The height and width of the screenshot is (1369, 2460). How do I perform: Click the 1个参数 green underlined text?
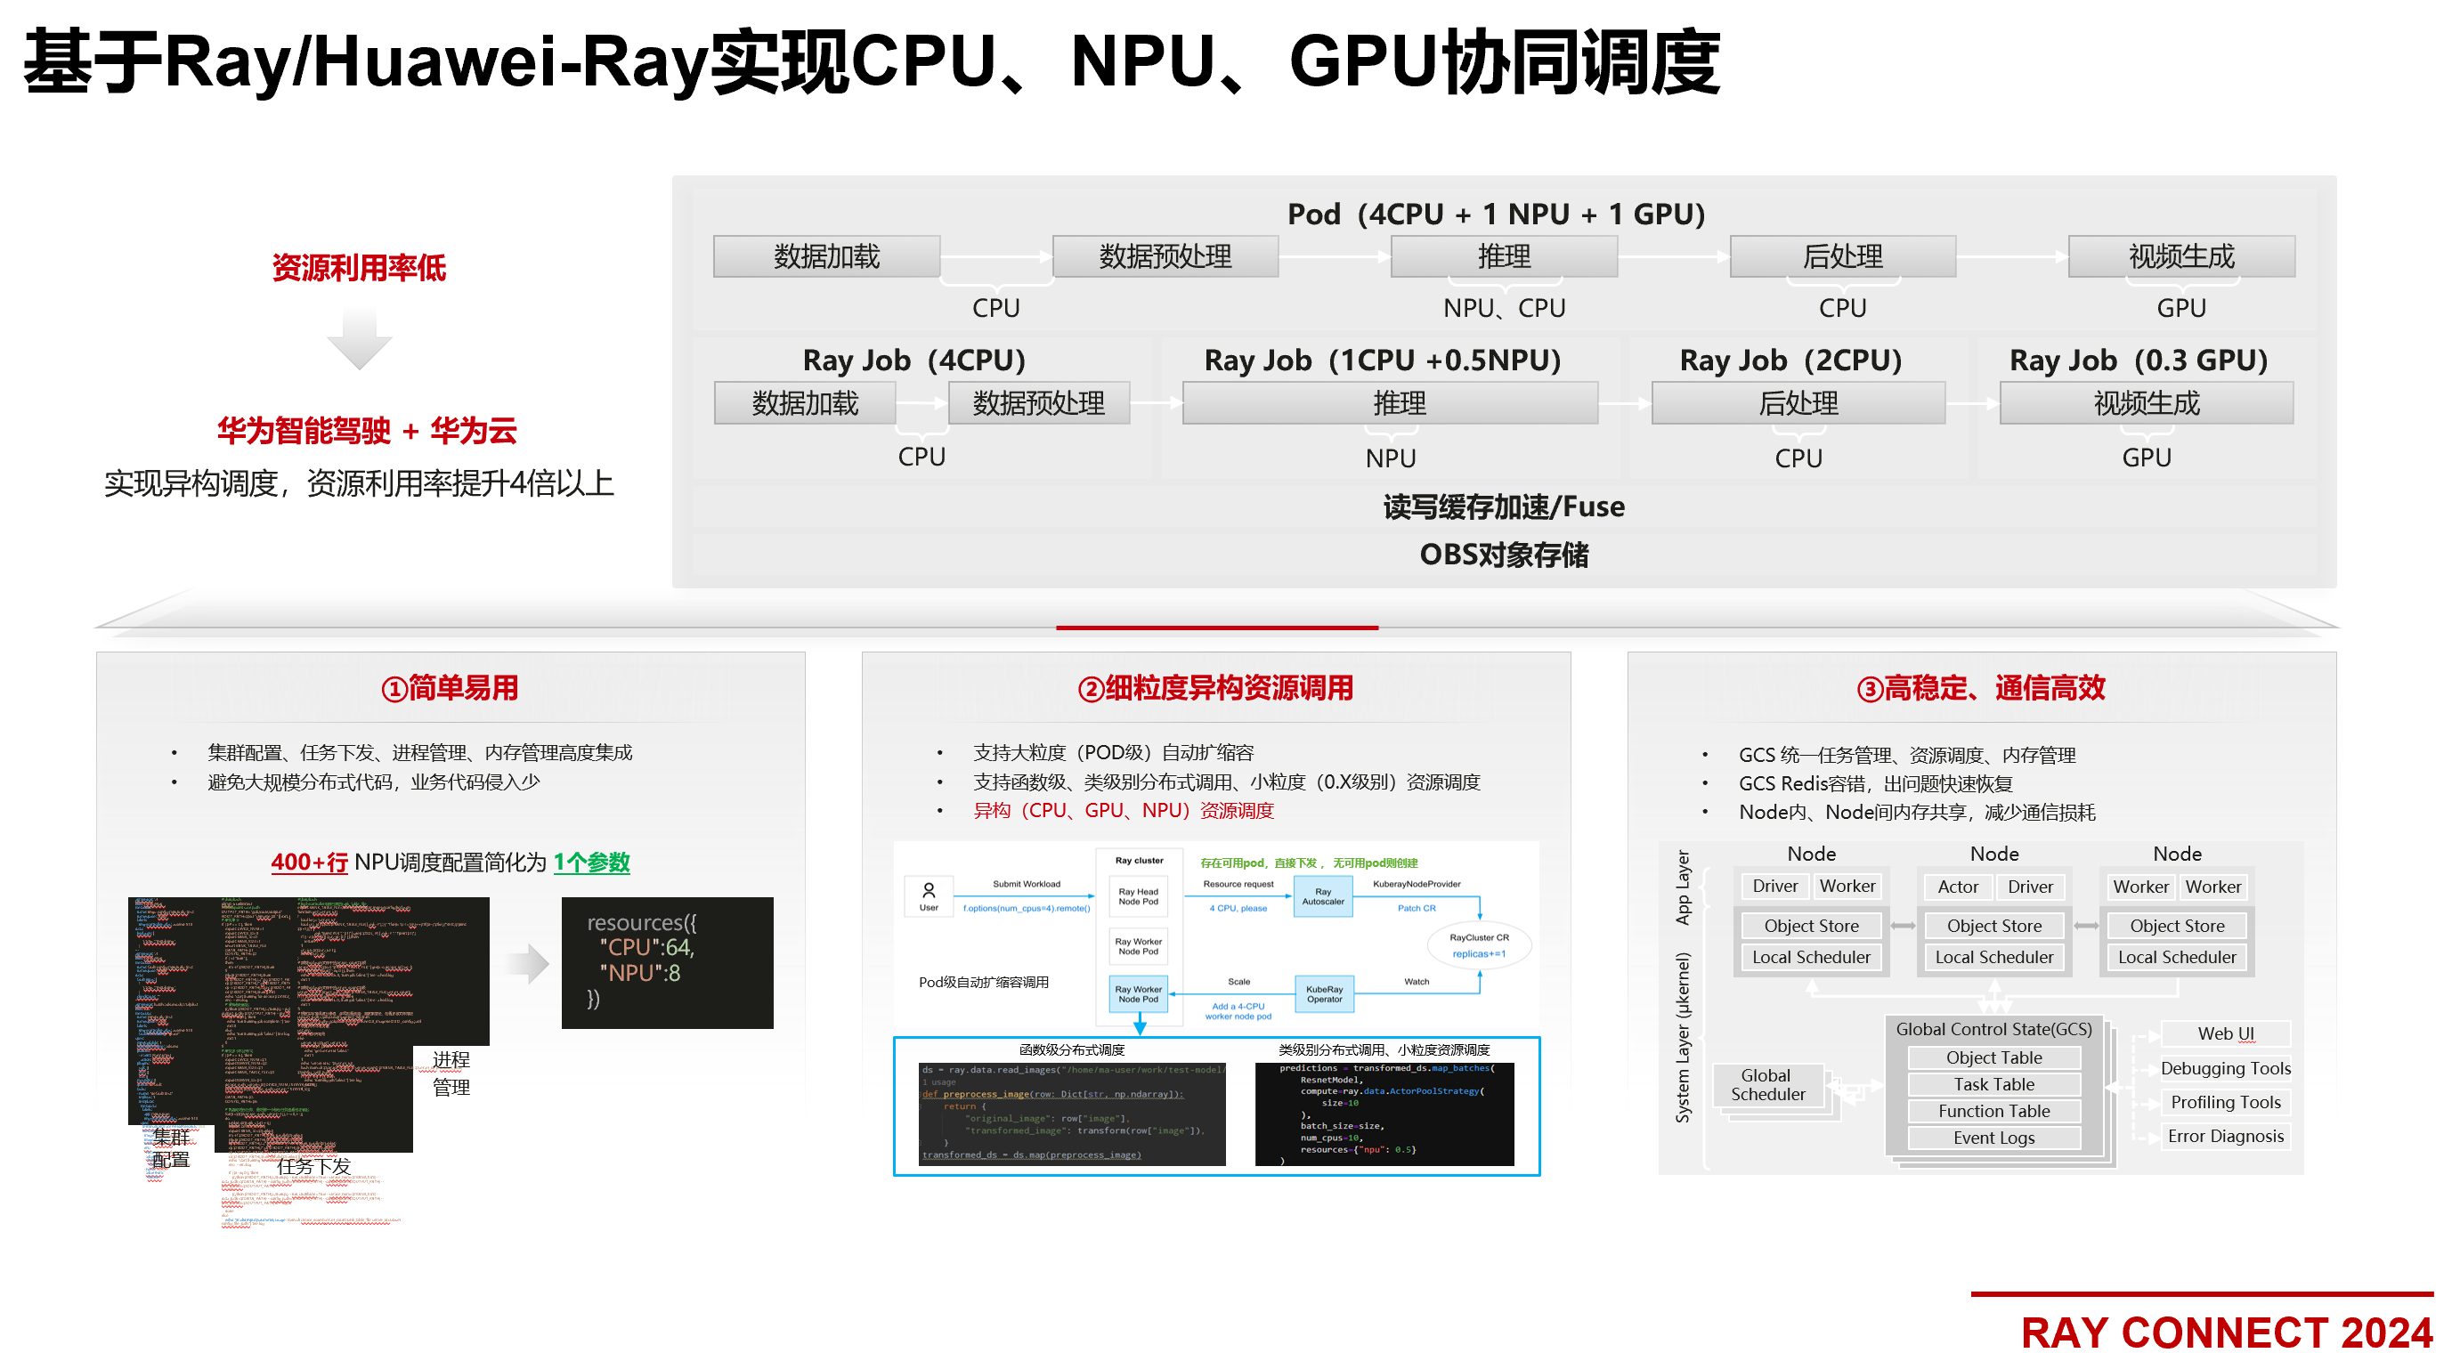591,862
